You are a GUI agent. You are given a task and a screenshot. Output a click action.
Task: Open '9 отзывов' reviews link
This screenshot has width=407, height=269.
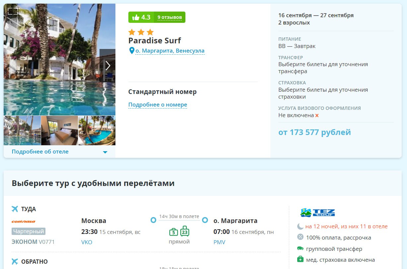[170, 17]
